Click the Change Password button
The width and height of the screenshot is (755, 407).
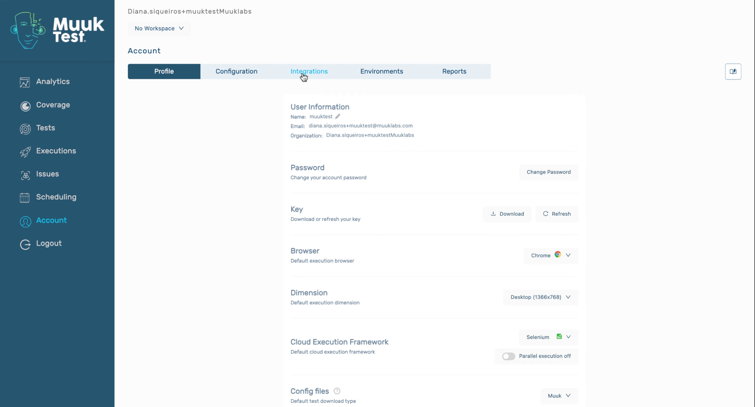[x=549, y=172]
